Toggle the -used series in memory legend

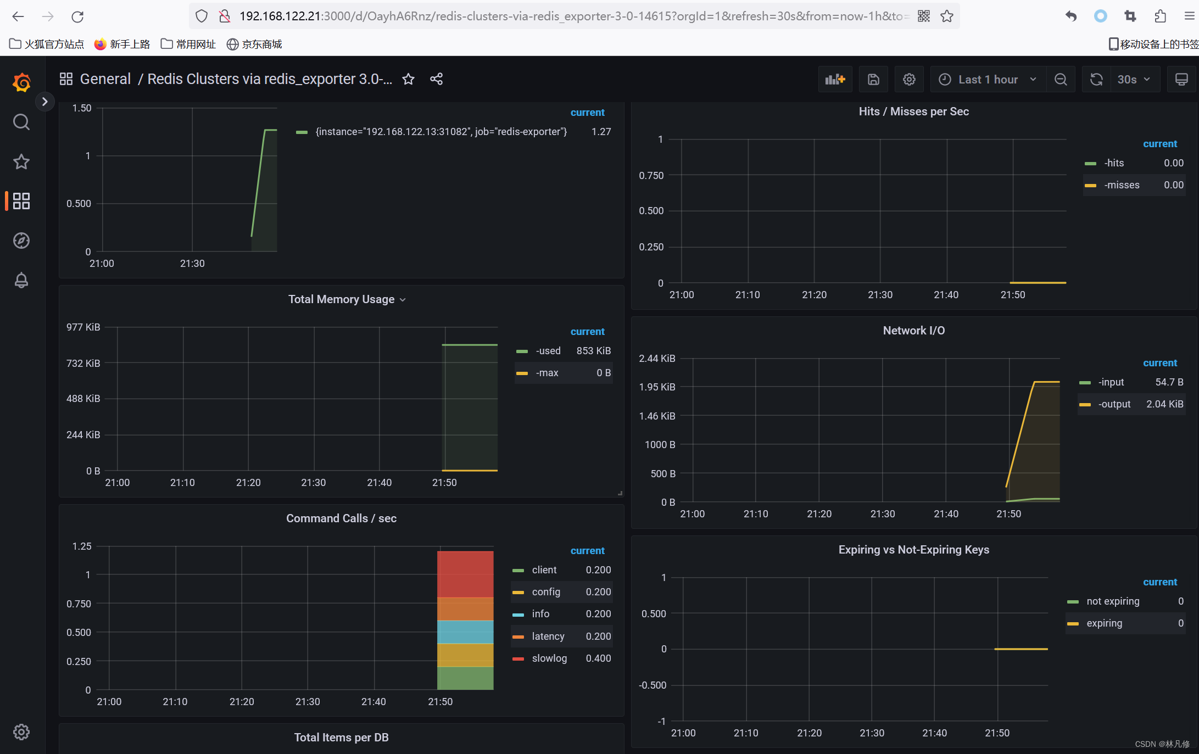(548, 351)
